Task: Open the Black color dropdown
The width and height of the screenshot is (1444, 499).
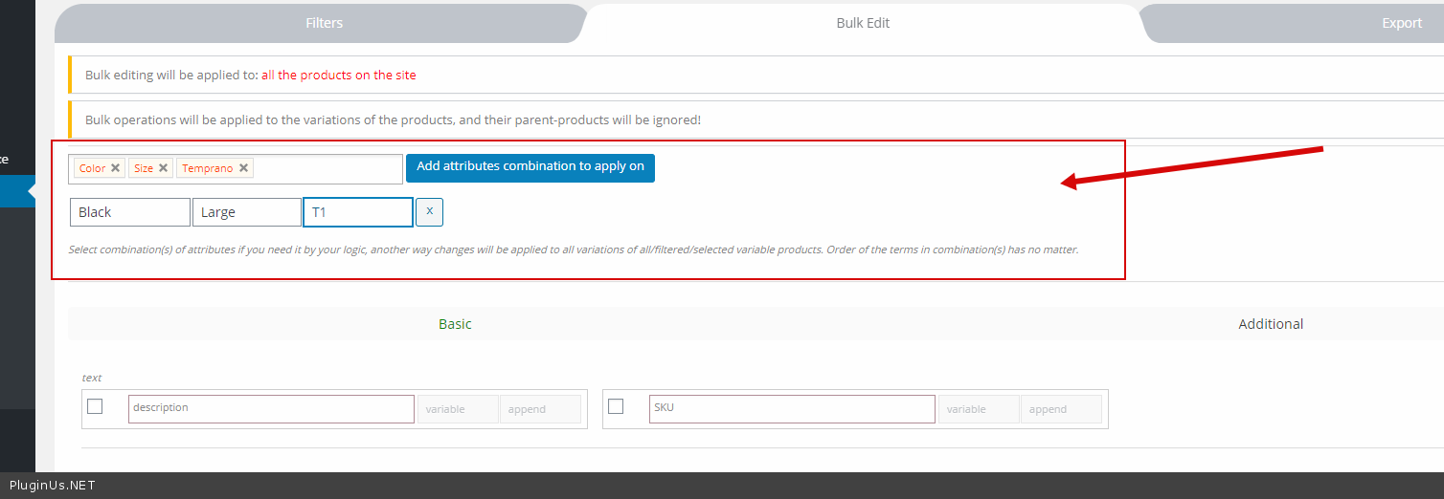Action: 130,212
